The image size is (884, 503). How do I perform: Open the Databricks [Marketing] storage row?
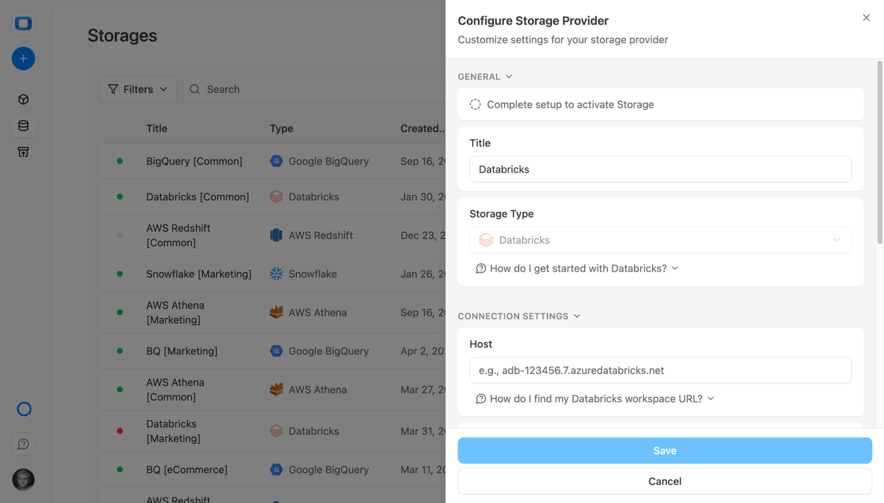(x=273, y=431)
